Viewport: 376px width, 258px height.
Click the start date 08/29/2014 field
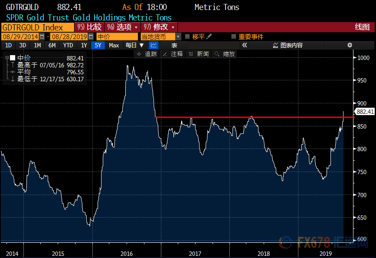coord(20,36)
